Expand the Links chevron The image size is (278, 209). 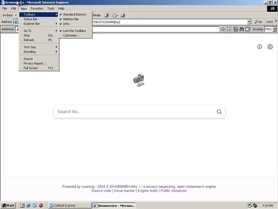(x=276, y=21)
